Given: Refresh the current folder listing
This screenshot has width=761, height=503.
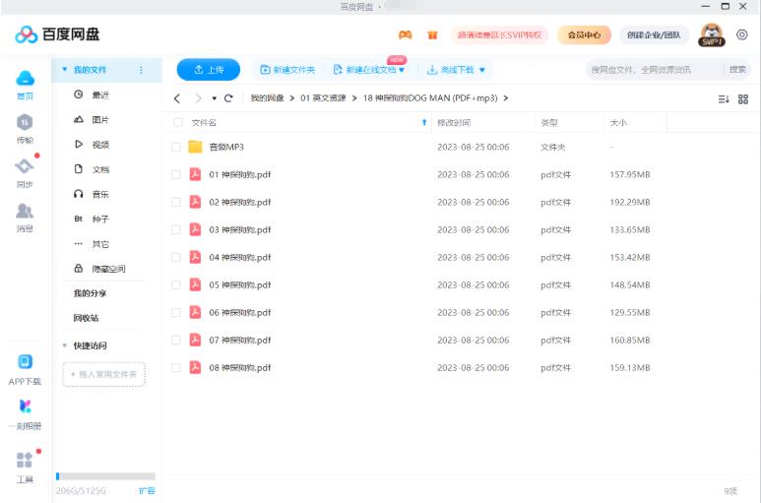Looking at the screenshot, I should click(x=228, y=98).
